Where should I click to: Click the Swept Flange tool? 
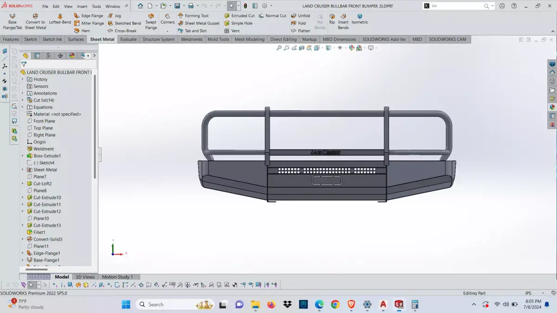(x=151, y=22)
